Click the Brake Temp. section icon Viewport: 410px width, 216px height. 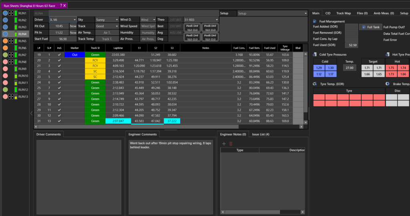point(388,84)
